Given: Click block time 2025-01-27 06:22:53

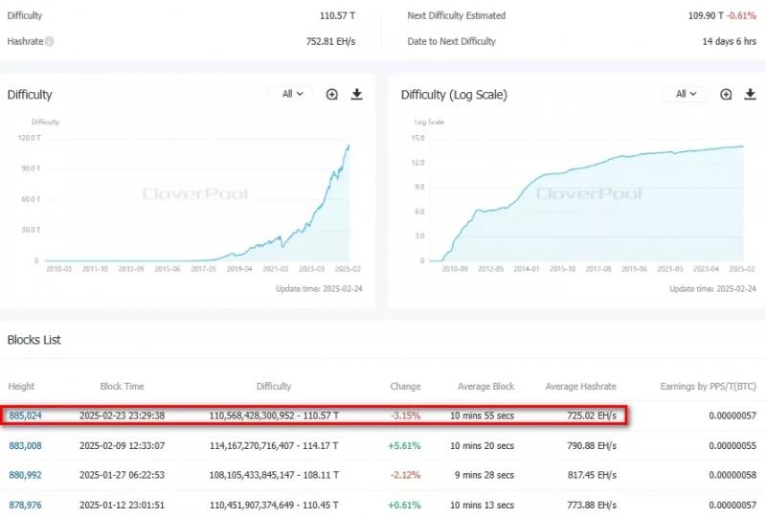Looking at the screenshot, I should click(x=123, y=475).
